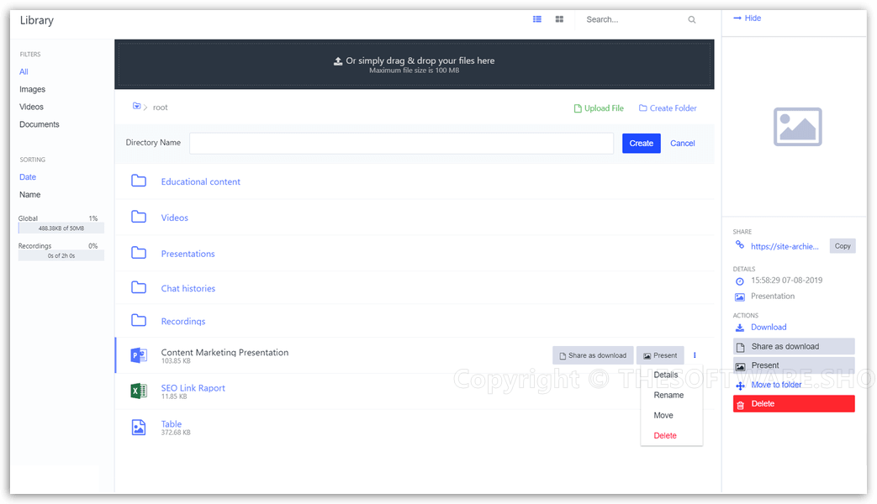Open the three-dot options menu icon

coord(695,355)
